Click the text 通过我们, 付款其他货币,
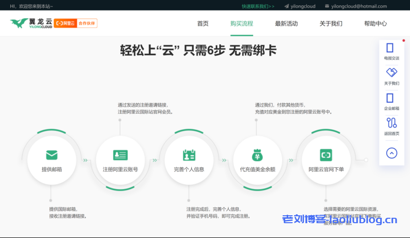The width and height of the screenshot is (410, 238). [x=280, y=105]
